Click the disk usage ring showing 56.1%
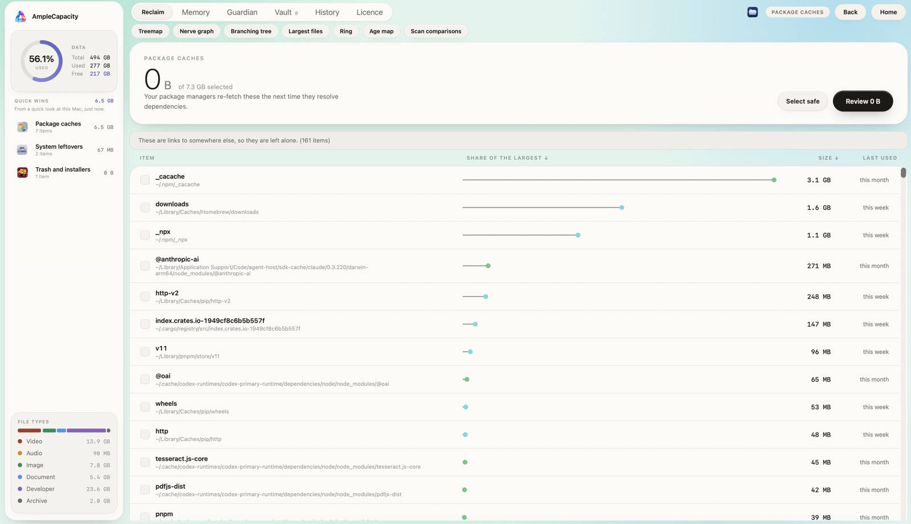Image resolution: width=911 pixels, height=524 pixels. [x=42, y=61]
